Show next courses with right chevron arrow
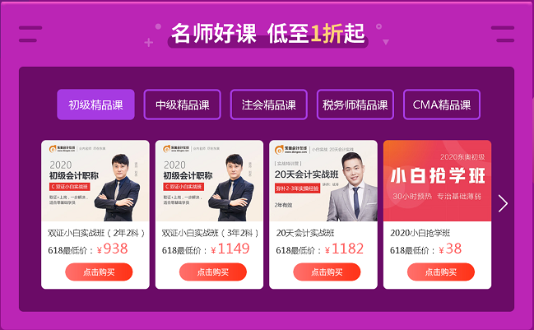The width and height of the screenshot is (534, 330). [x=503, y=203]
